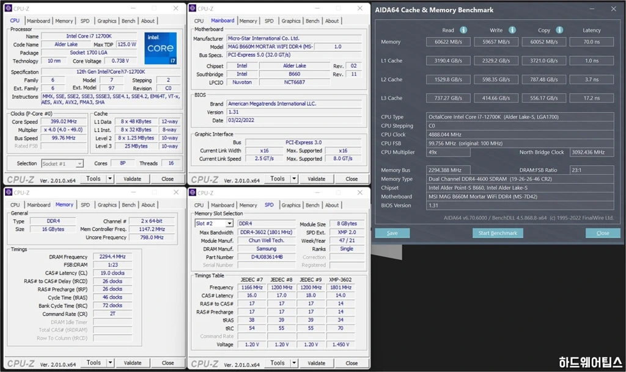Viewport: 626px width, 372px height.
Task: Click Bank Cycle Time value 72 clocks
Action: point(112,306)
